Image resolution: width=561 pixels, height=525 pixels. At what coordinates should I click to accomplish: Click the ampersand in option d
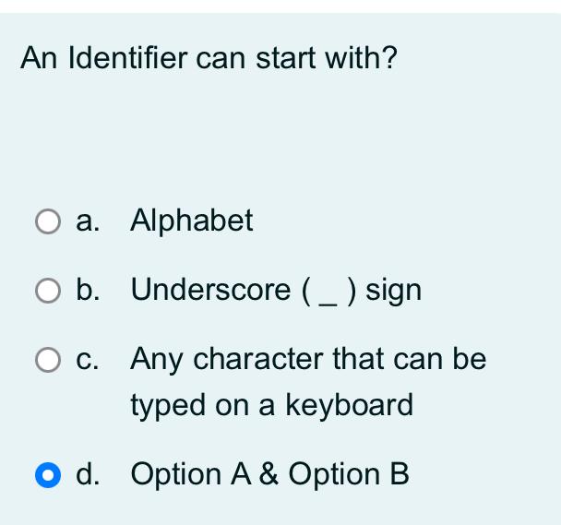tap(269, 474)
